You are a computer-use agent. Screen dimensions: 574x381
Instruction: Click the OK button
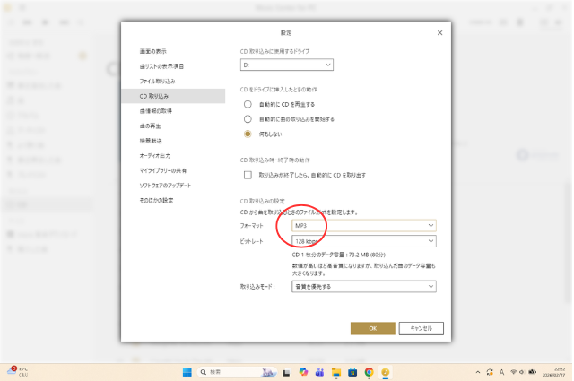click(x=372, y=328)
